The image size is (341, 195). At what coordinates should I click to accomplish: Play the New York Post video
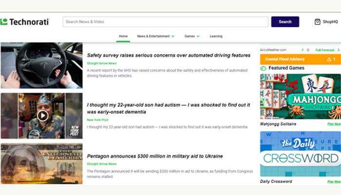pyautogui.click(x=43, y=116)
